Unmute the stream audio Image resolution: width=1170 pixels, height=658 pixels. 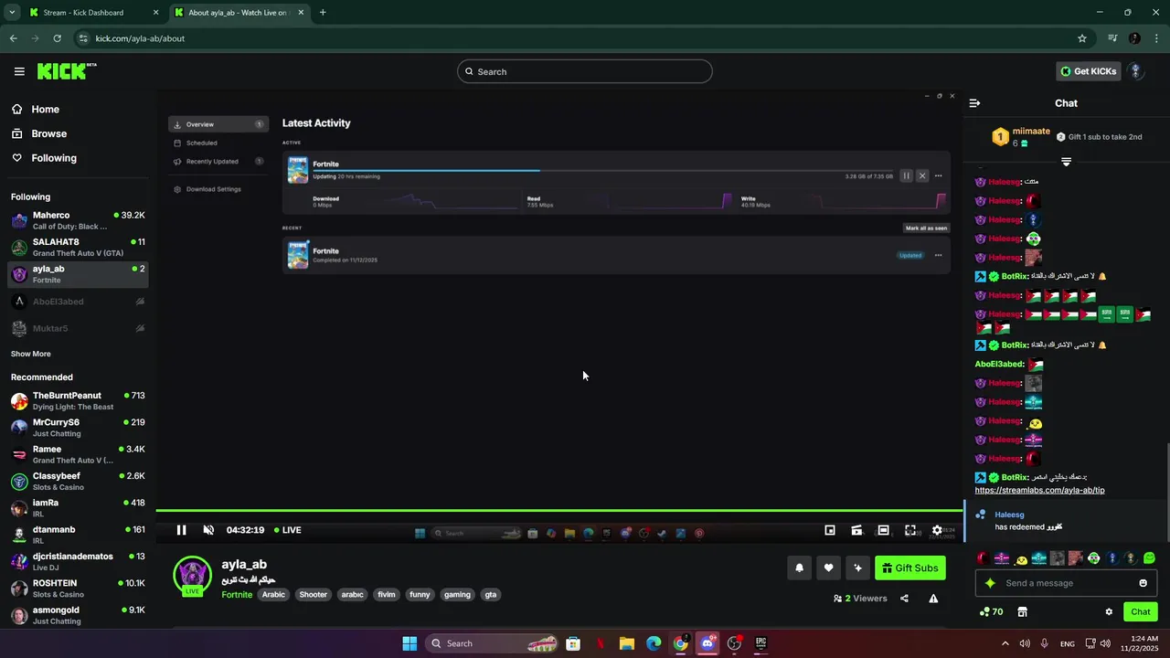click(208, 530)
